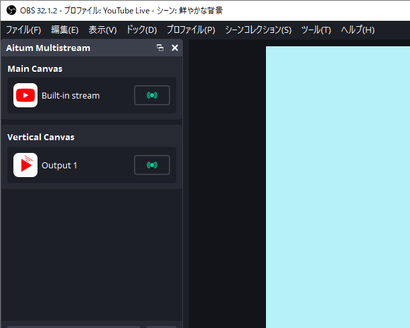
Task: Open the シーンコレクション(S) menu
Action: (x=258, y=30)
